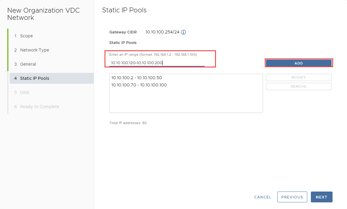The image size is (347, 209).
Task: Open the Network Type step
Action: 34,50
